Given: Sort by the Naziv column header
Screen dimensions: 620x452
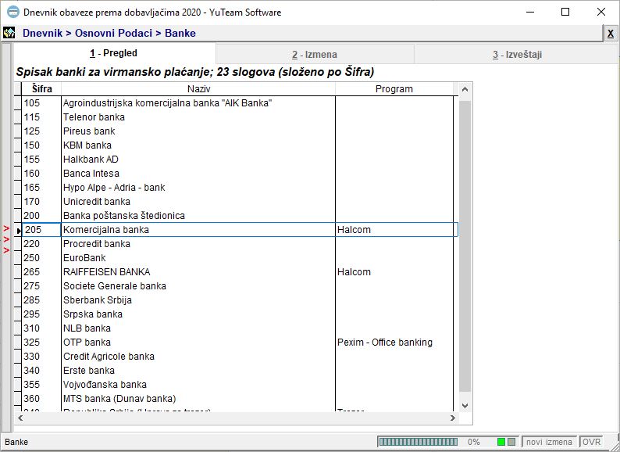Looking at the screenshot, I should tap(198, 88).
